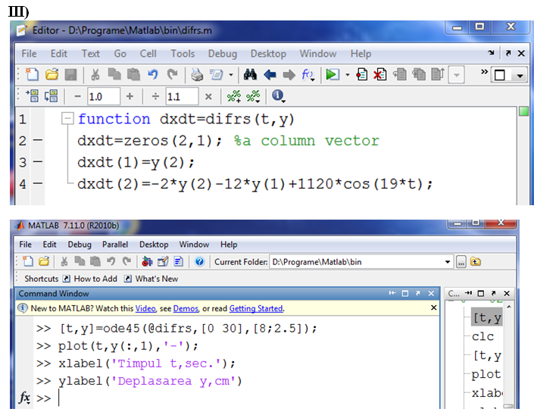Image resolution: width=534 pixels, height=415 pixels.
Task: Select clc entry in Command History
Action: click(483, 336)
